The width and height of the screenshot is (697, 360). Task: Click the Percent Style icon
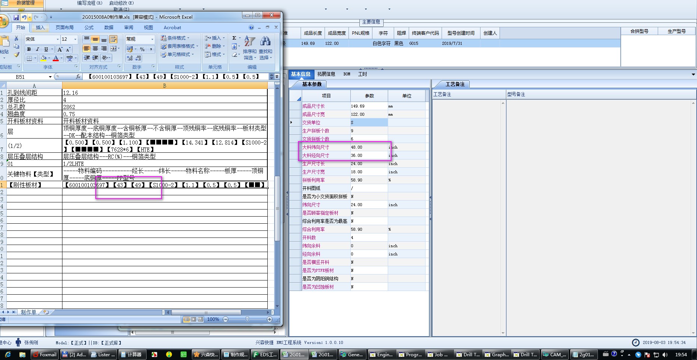coord(142,49)
